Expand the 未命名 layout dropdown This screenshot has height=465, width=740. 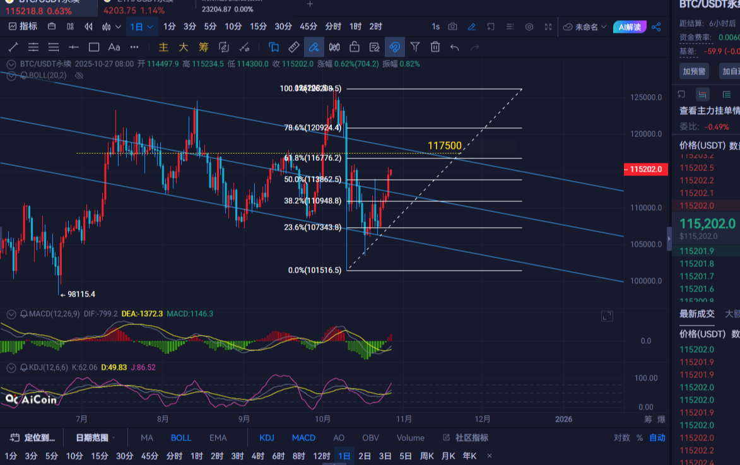tap(587, 26)
